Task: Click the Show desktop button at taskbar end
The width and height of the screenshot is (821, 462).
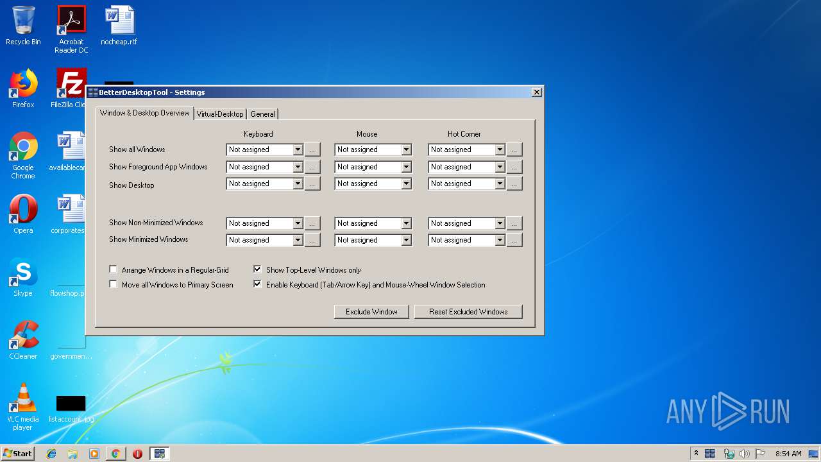Action: coord(814,454)
